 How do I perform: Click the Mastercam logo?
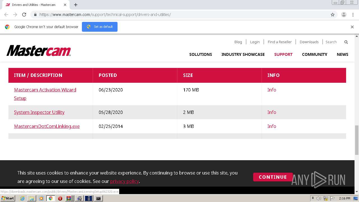point(39,51)
